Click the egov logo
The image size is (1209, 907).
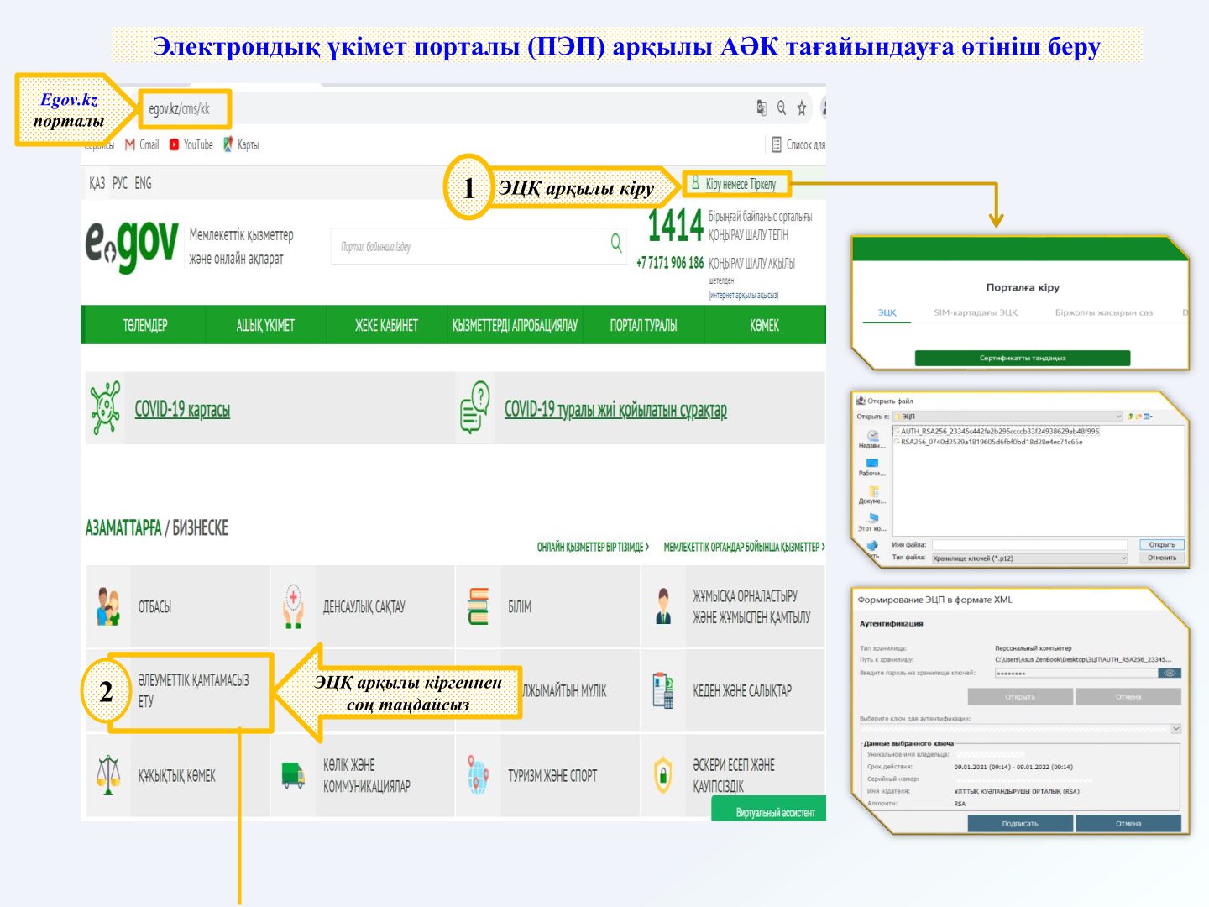pos(132,246)
